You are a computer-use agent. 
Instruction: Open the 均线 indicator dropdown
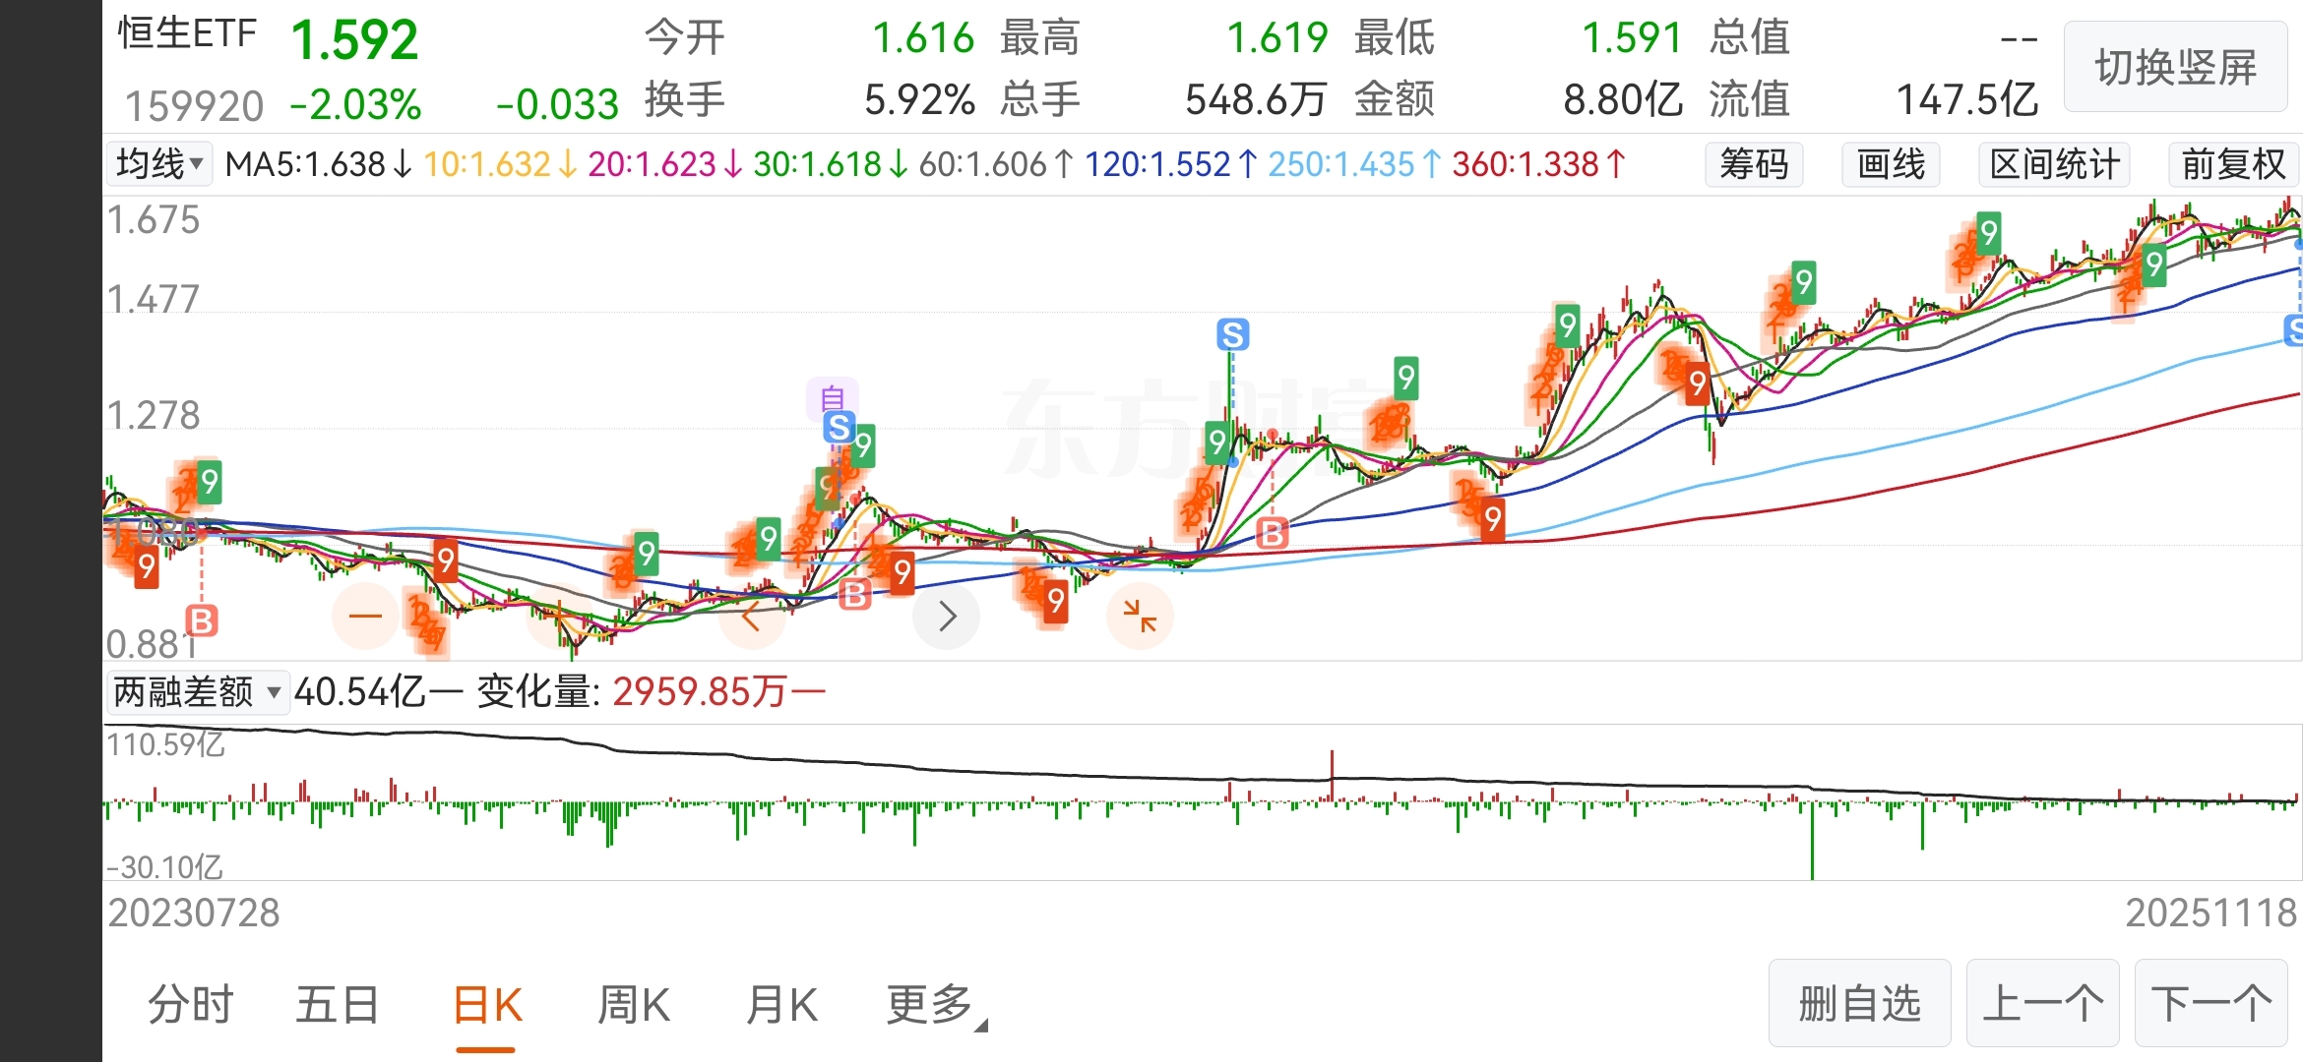[x=159, y=163]
